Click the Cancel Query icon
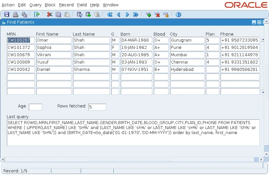This screenshot has height=176, width=269. 97,15
